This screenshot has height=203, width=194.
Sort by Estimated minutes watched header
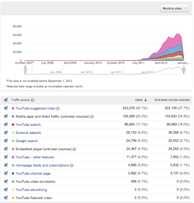[172, 100]
